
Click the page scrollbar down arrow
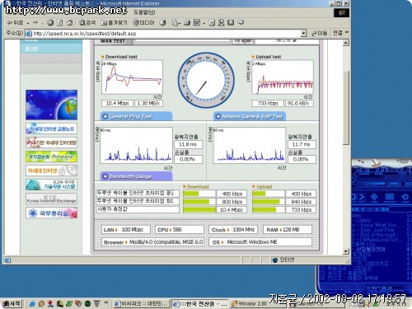tap(346, 251)
